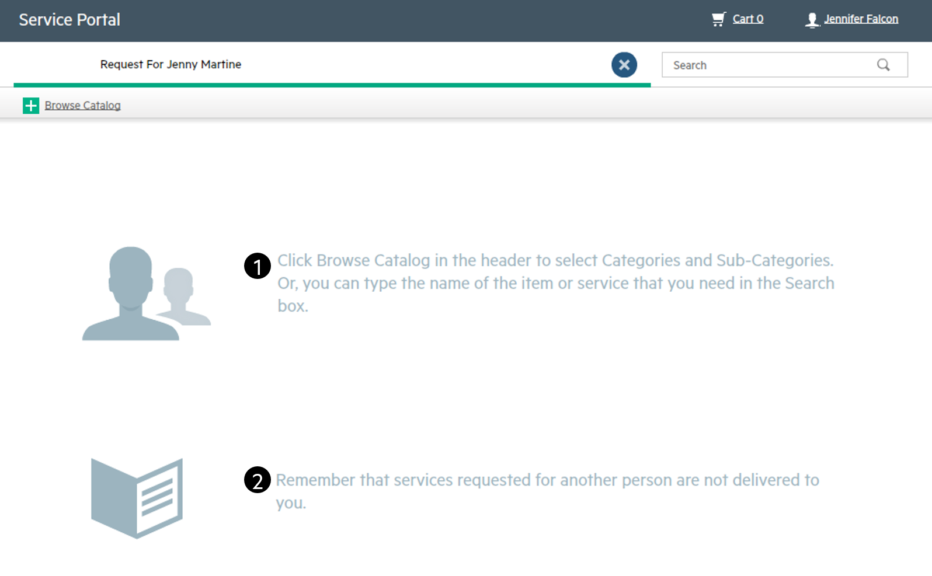This screenshot has width=932, height=576.
Task: Click the user profile silhouette icon
Action: 812,20
